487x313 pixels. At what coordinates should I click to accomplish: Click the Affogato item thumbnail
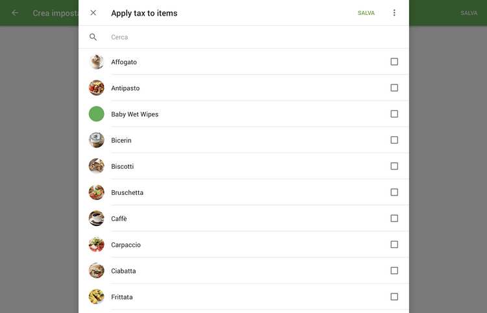(96, 62)
